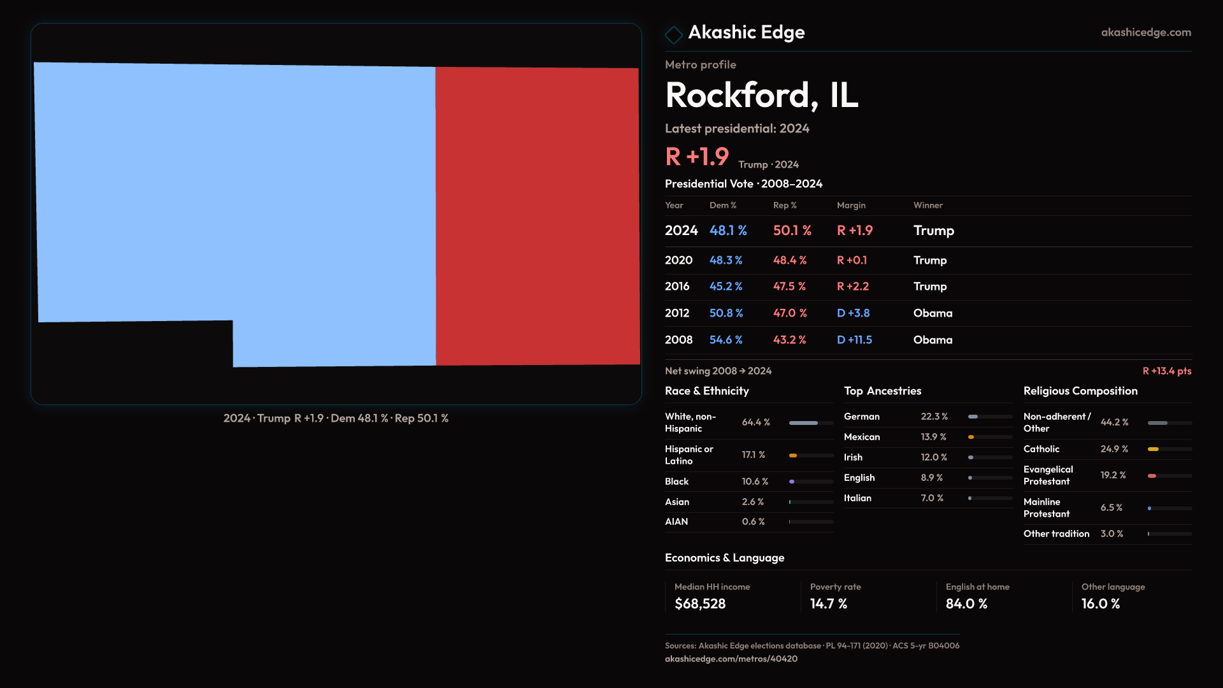
Task: Open the akashicedge.com/metros/40420 source link
Action: click(731, 659)
